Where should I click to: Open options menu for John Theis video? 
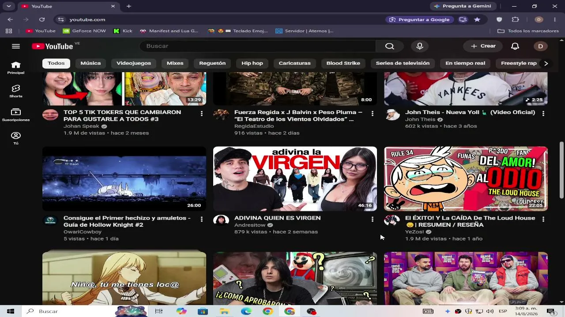[543, 114]
